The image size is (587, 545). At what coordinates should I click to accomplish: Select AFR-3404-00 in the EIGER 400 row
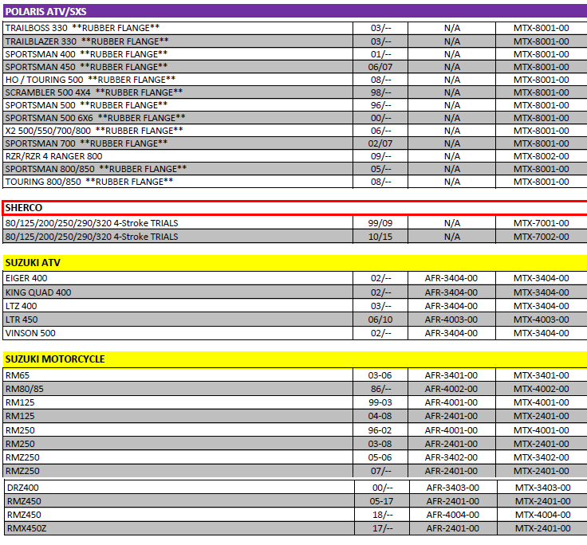[x=451, y=278]
